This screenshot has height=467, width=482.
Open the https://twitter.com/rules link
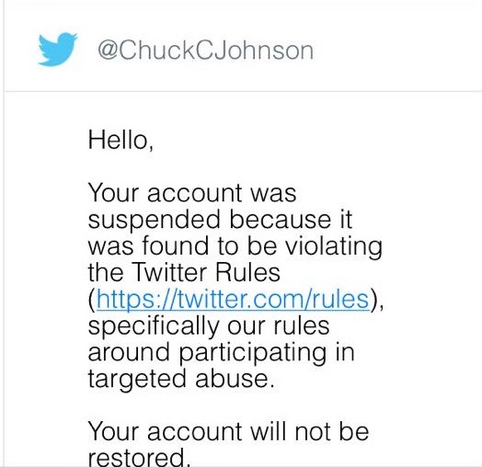click(233, 300)
